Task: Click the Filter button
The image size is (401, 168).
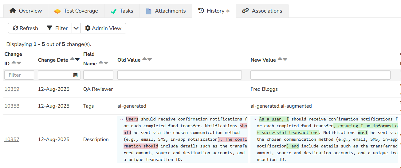Action: [x=57, y=28]
